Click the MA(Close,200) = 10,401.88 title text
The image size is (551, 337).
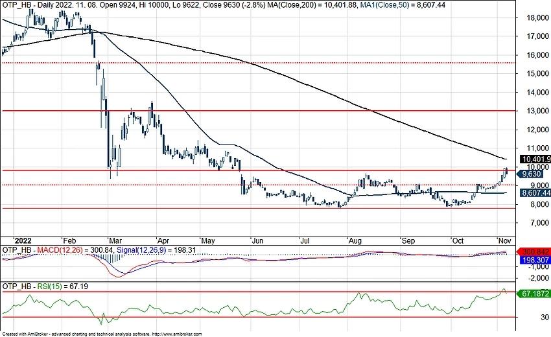(312, 5)
